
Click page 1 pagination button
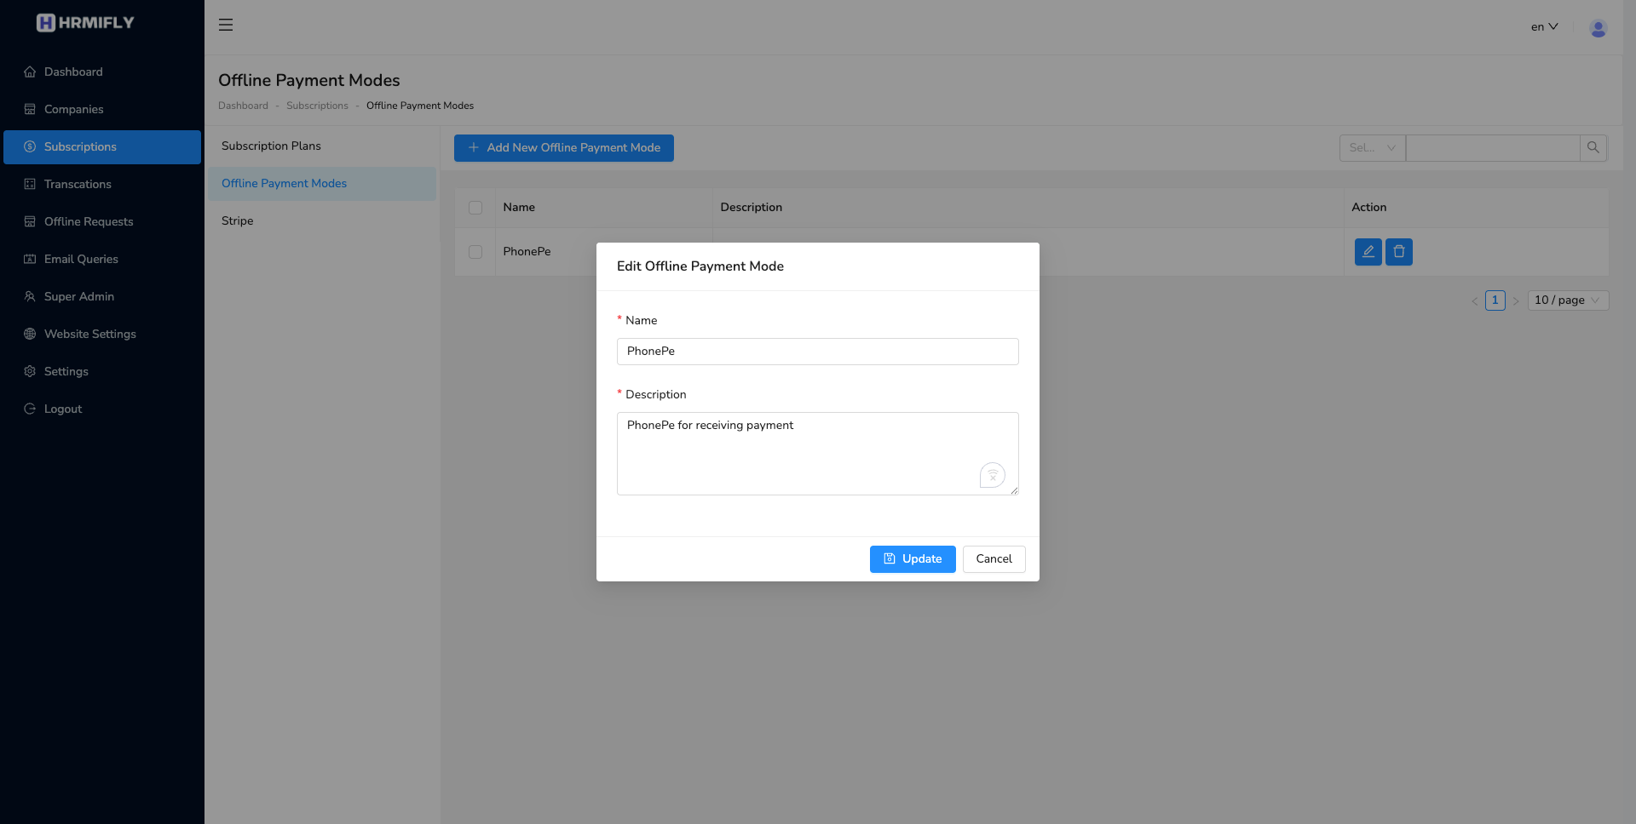click(1495, 300)
